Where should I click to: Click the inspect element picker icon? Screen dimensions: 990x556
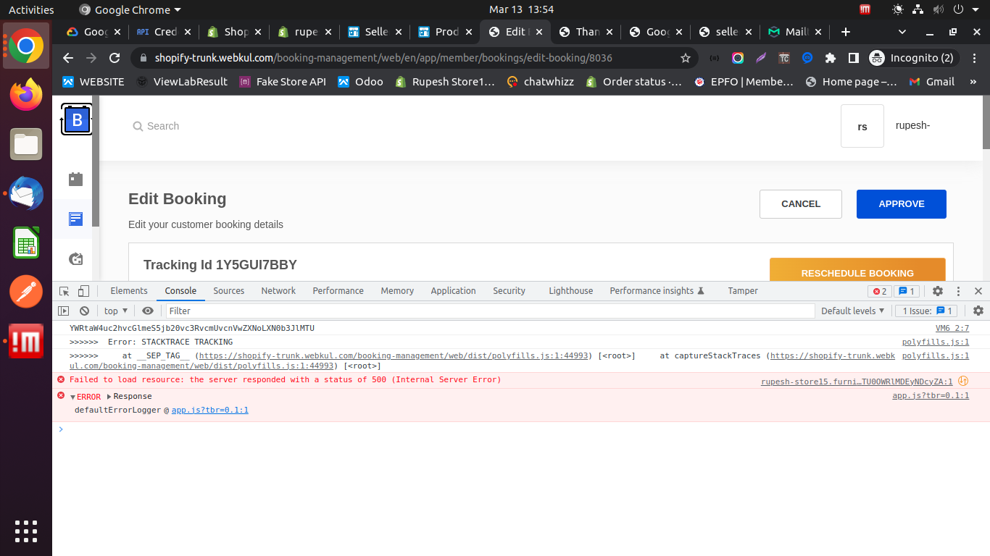[x=65, y=291]
